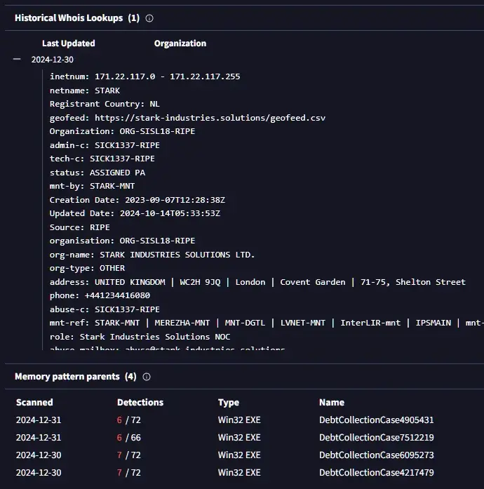
Task: Click the Last Updated column header
Action: click(x=69, y=43)
